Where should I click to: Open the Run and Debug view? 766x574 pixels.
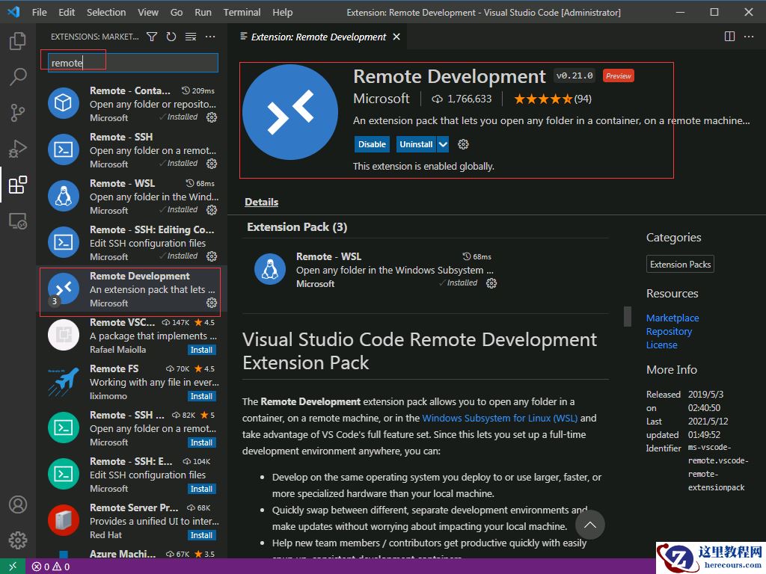[x=18, y=149]
